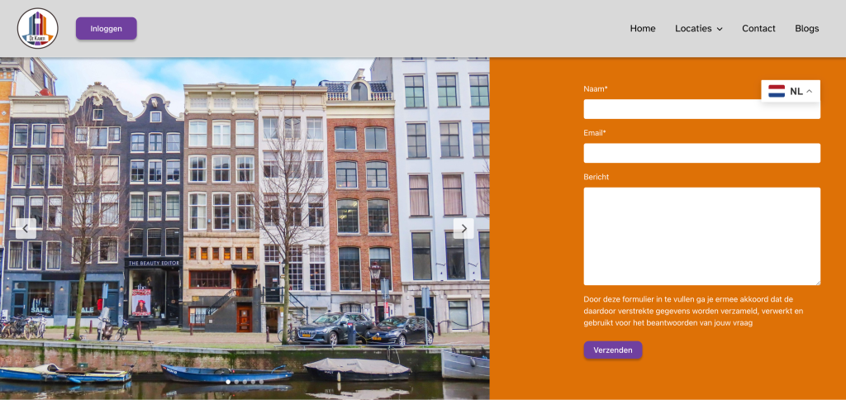This screenshot has width=846, height=400.
Task: Submit the form with Verzenden
Action: pos(612,350)
